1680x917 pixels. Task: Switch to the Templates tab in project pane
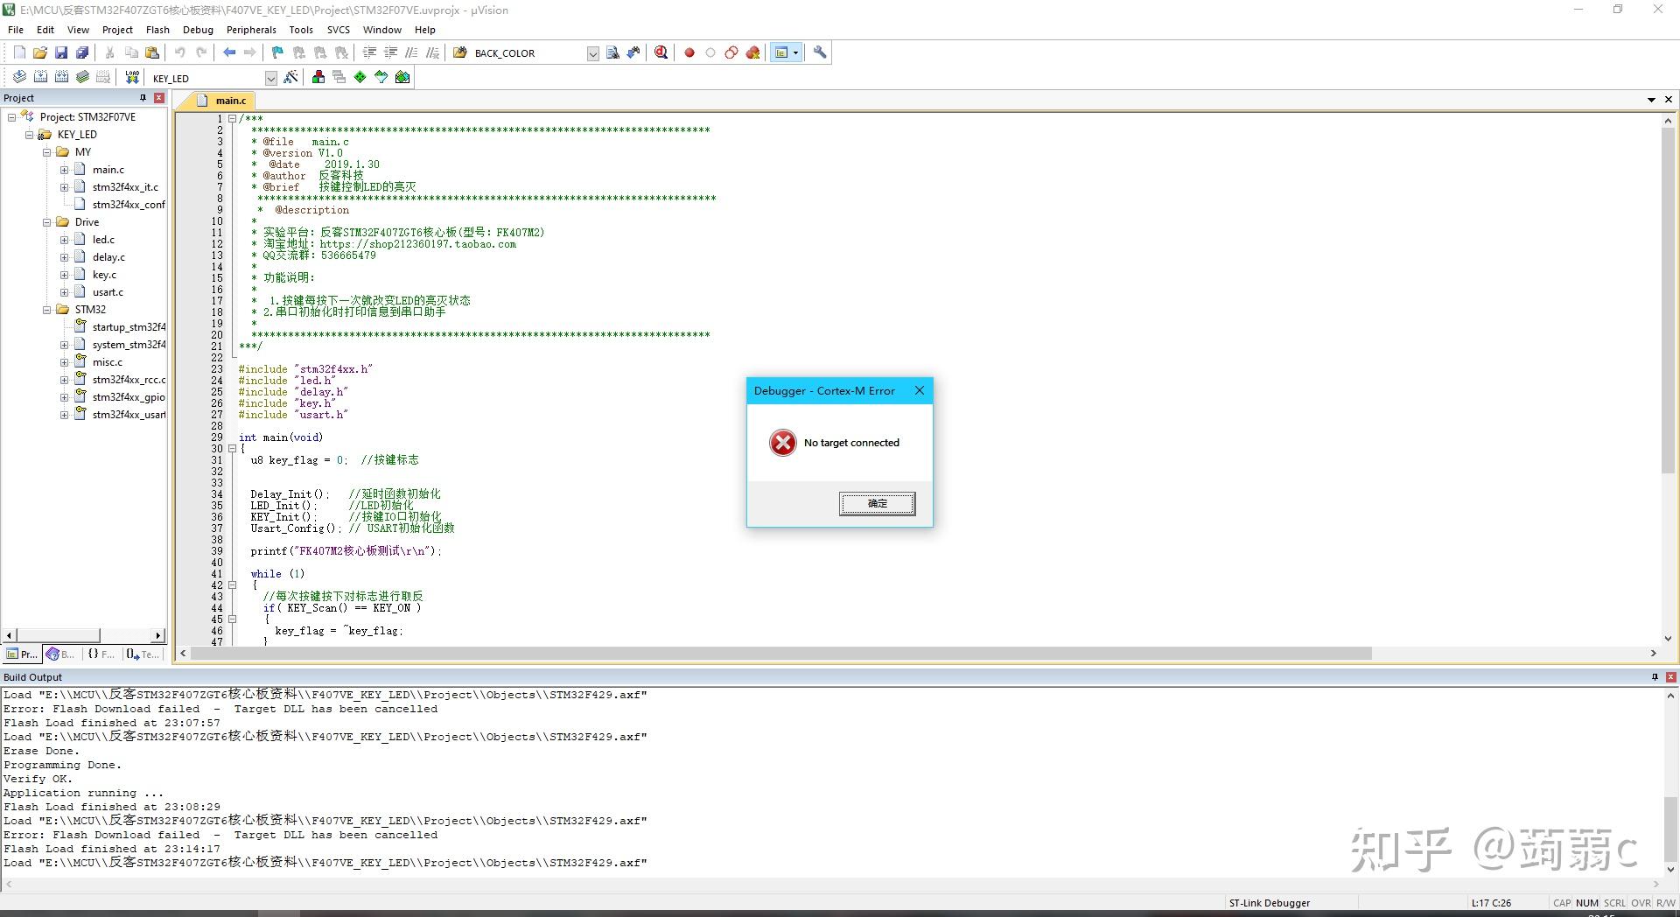click(143, 654)
